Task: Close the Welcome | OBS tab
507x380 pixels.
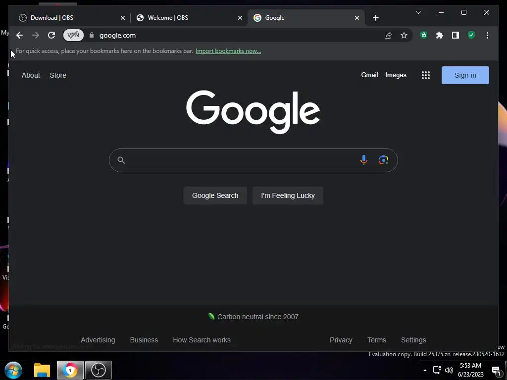Action: pyautogui.click(x=240, y=18)
